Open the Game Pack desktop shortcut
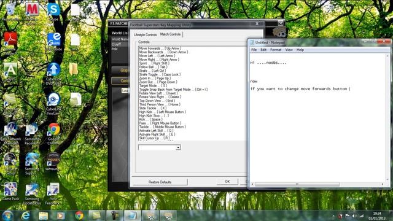Screen dimensions: 393x221 pyautogui.click(x=10, y=191)
